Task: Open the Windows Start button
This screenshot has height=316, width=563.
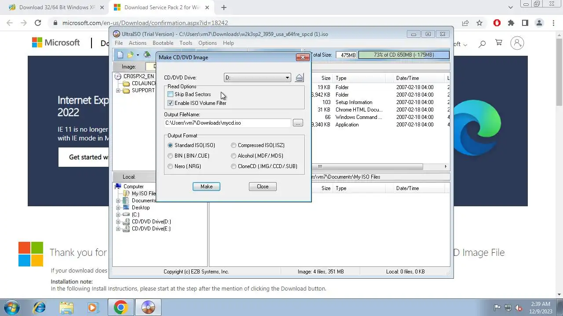Action: click(12, 308)
